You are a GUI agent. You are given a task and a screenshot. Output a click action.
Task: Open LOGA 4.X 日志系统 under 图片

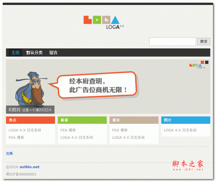[x=180, y=130]
